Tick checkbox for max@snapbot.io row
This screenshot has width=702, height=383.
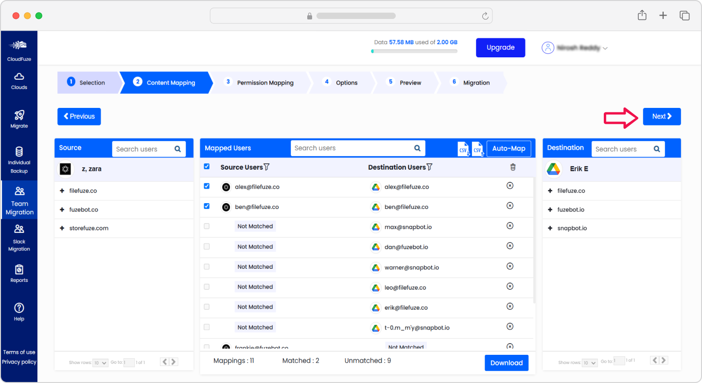click(207, 226)
